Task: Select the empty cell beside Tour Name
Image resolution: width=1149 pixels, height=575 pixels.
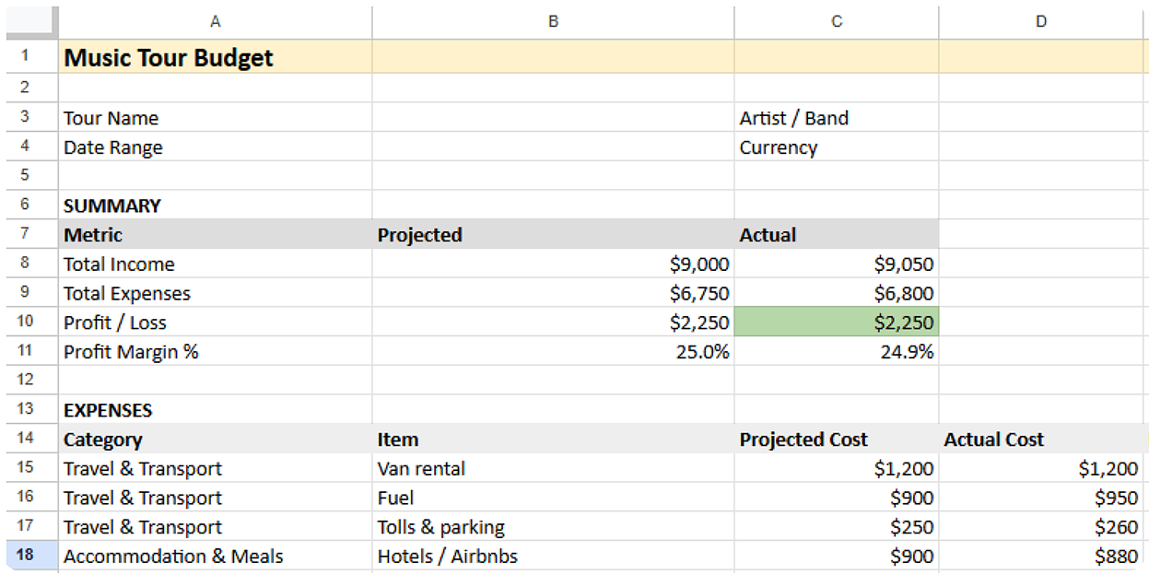Action: point(553,118)
